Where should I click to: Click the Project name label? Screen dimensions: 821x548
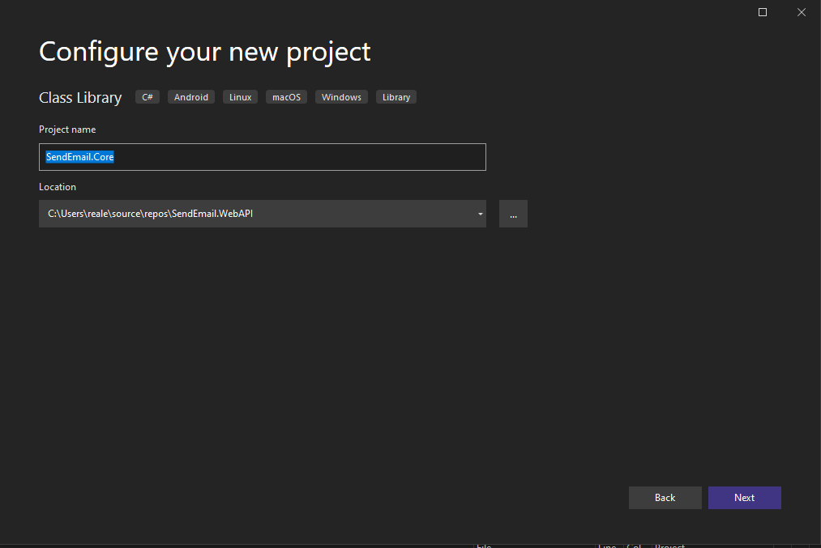click(67, 130)
